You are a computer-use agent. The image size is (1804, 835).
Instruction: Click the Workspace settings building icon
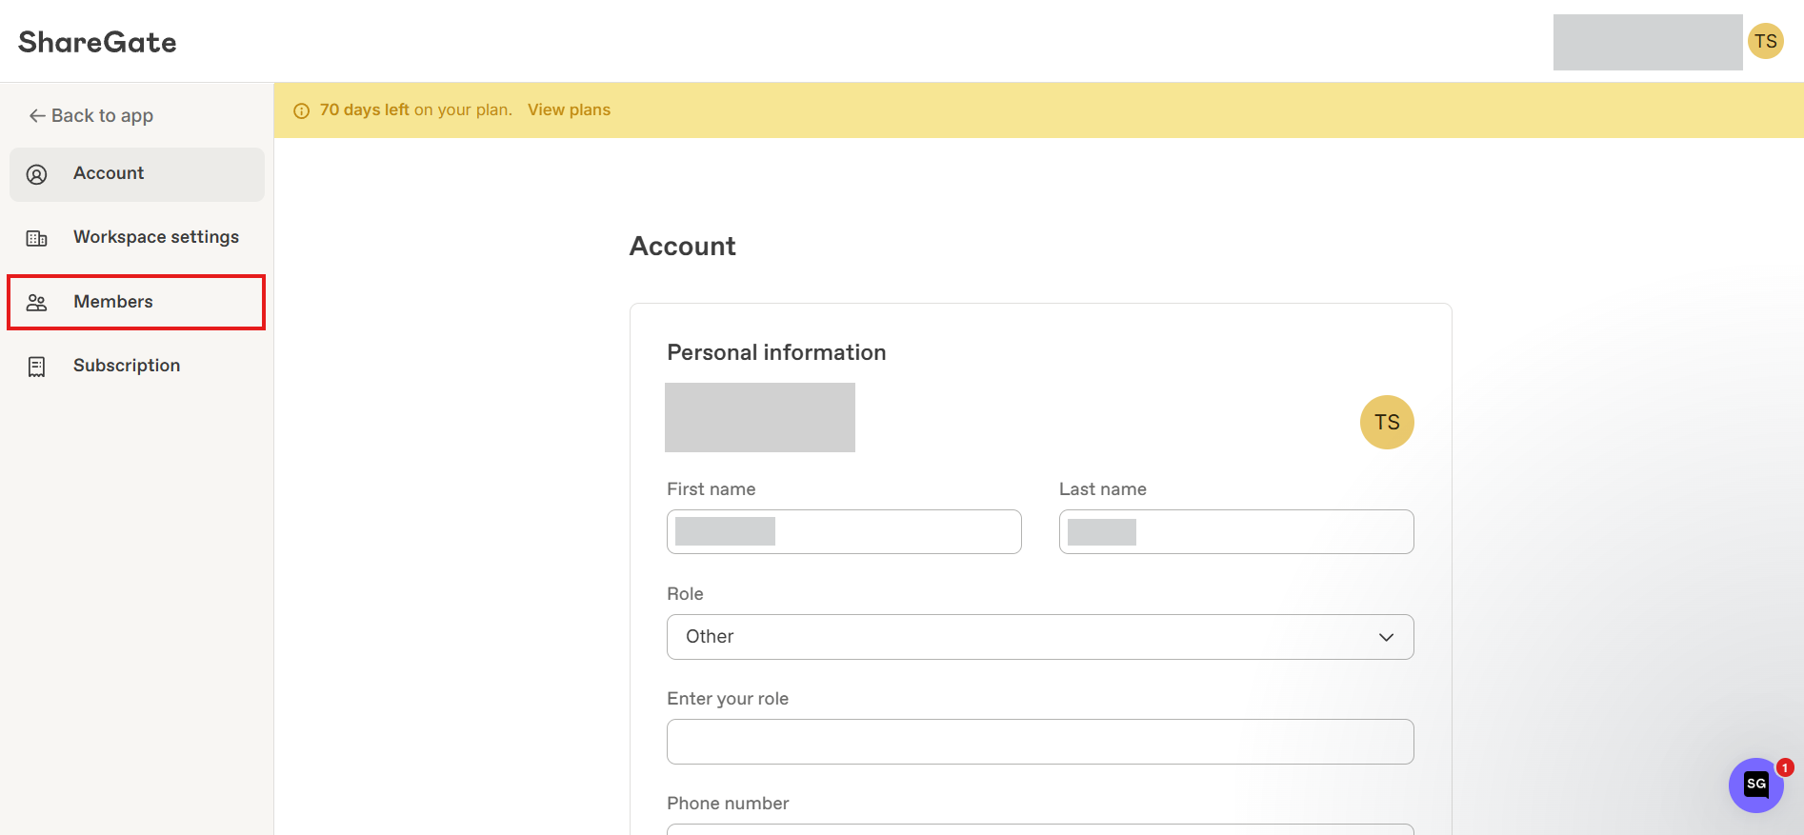(37, 238)
